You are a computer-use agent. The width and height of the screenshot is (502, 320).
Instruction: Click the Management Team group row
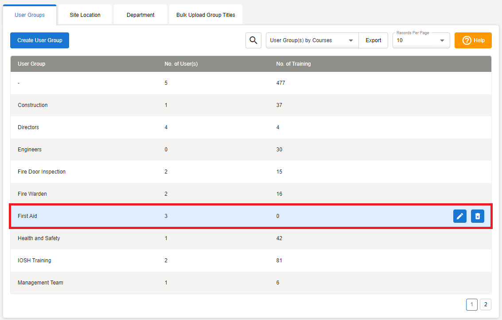[x=40, y=283]
